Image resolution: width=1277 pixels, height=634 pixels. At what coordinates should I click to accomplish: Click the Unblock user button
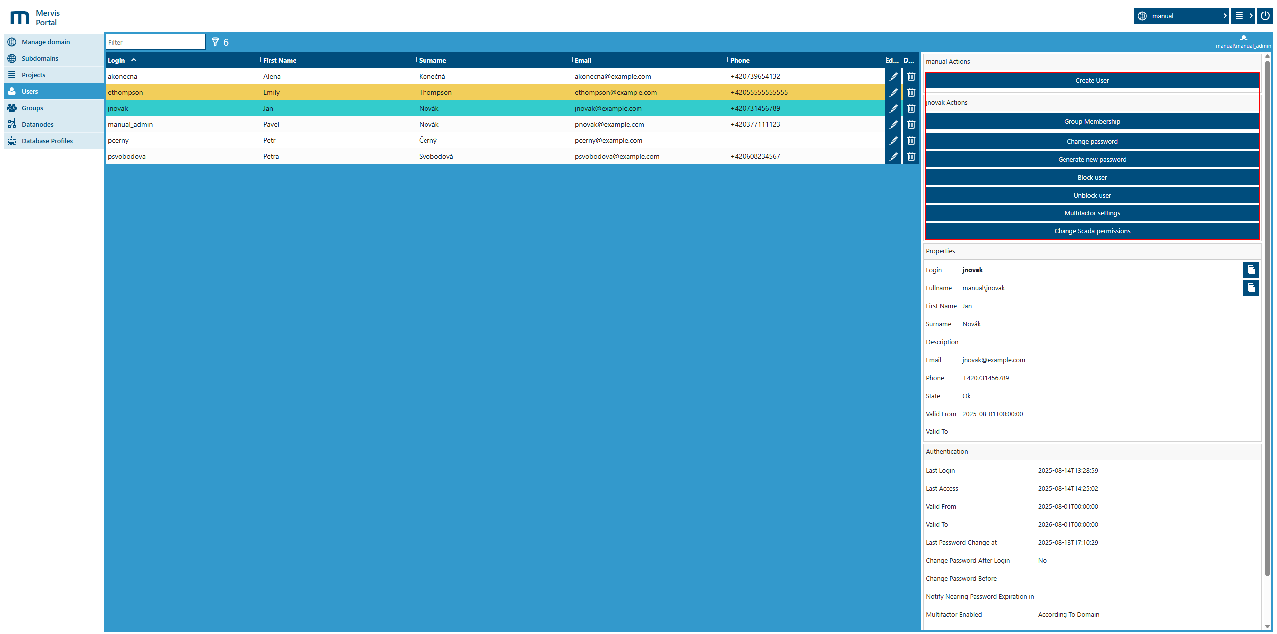click(1092, 195)
